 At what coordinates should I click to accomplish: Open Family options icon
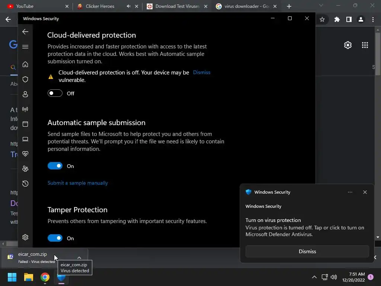click(25, 169)
